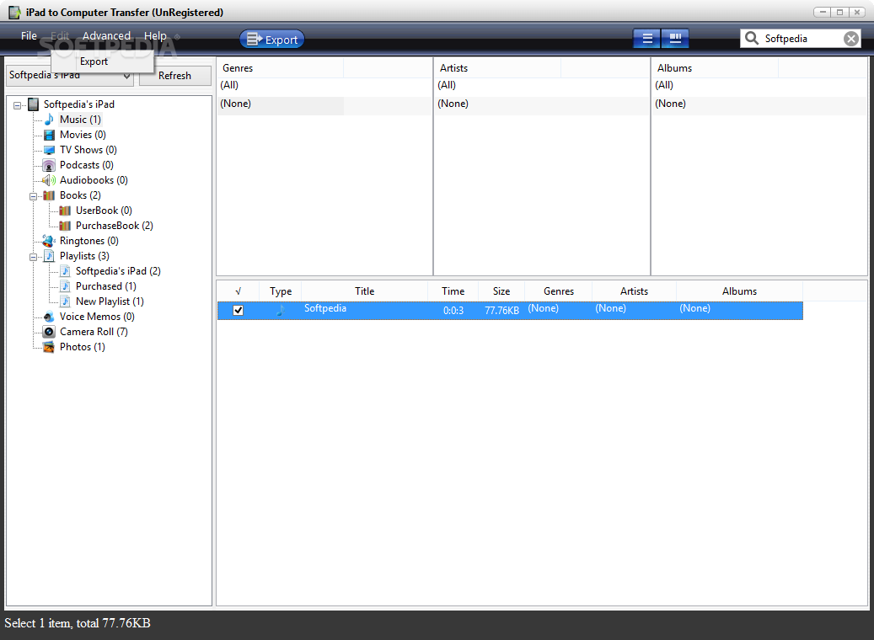The image size is (874, 640).
Task: Click the Podcasts icon
Action: pos(49,165)
